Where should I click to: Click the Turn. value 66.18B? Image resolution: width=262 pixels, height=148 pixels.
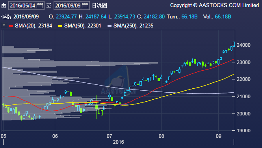pyautogui.click(x=190, y=16)
